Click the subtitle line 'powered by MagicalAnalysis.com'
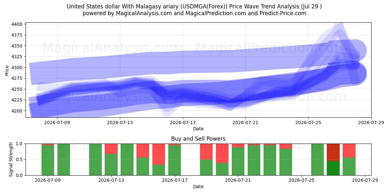Viewport: 389px width, 194px height. coord(194,13)
